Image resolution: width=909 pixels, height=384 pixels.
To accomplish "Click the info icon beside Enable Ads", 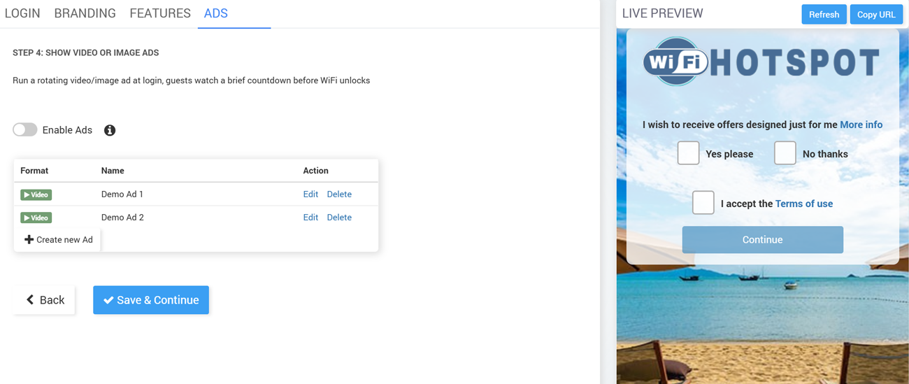I will tap(110, 130).
